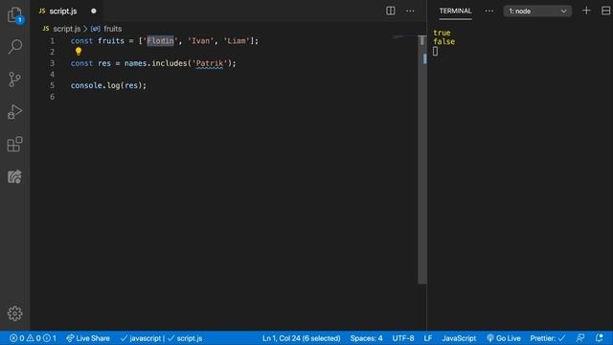Click the split terminal icon
This screenshot has width=613, height=345.
coord(605,11)
